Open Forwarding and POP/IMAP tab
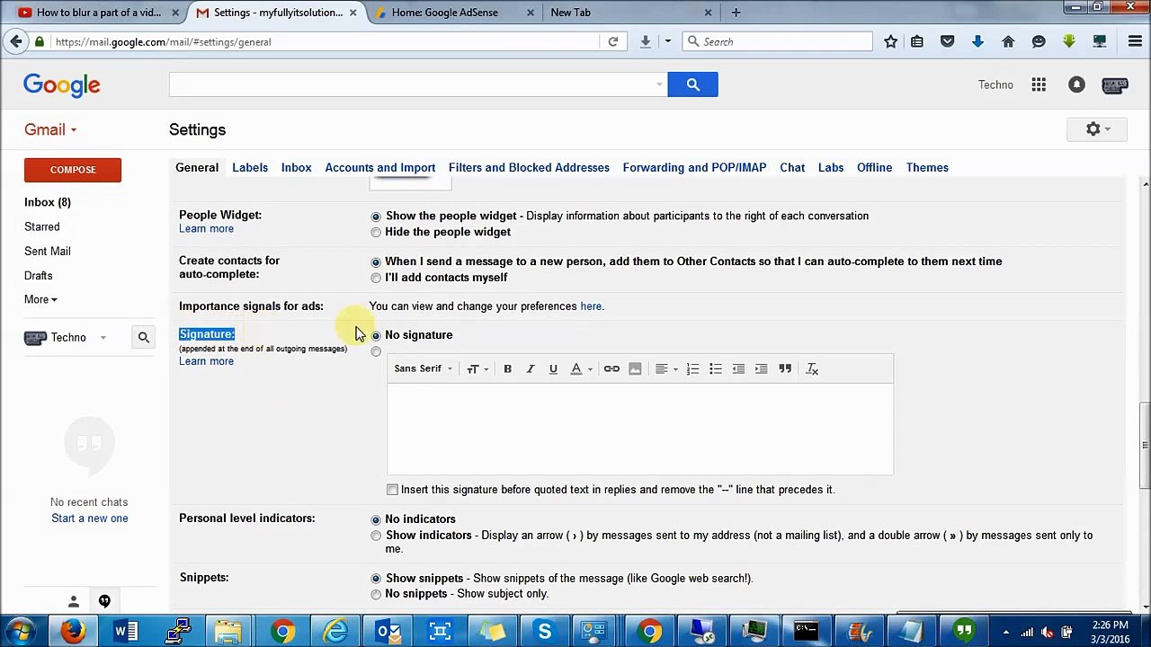 coord(694,167)
